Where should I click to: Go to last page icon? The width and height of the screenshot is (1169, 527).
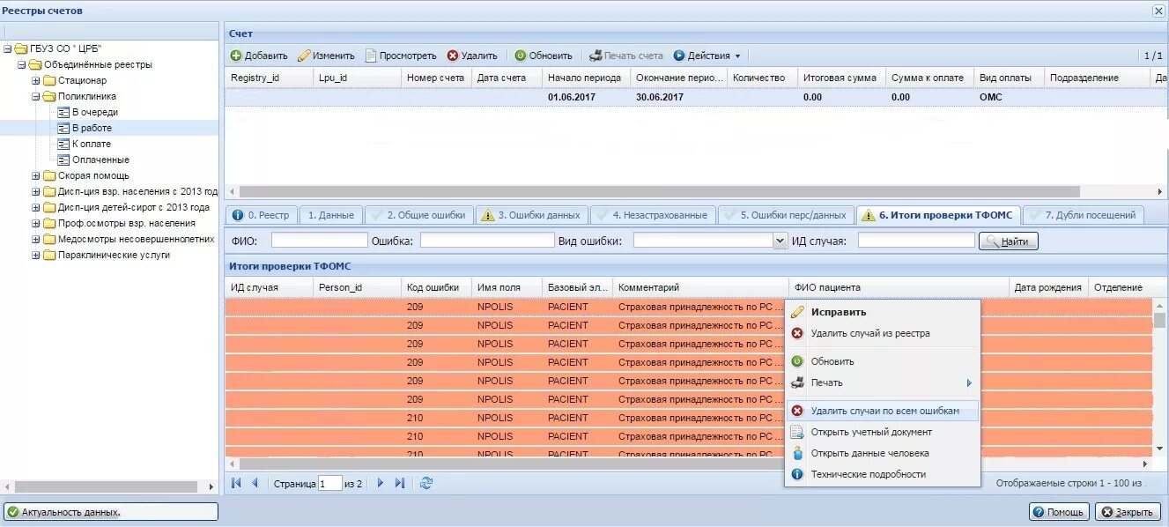(x=400, y=483)
